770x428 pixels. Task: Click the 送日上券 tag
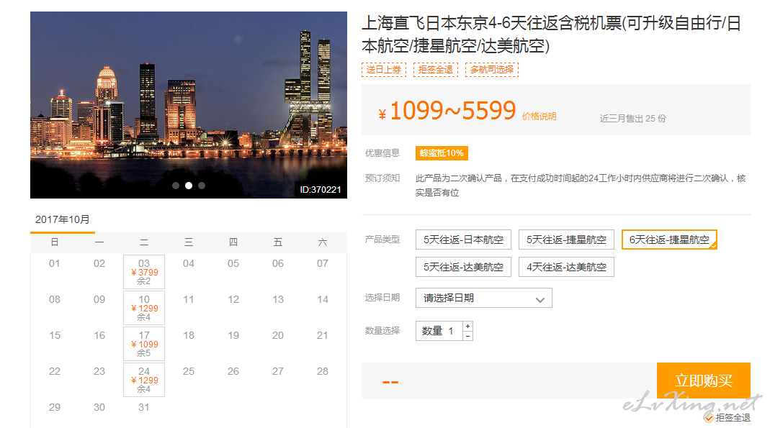coord(384,70)
